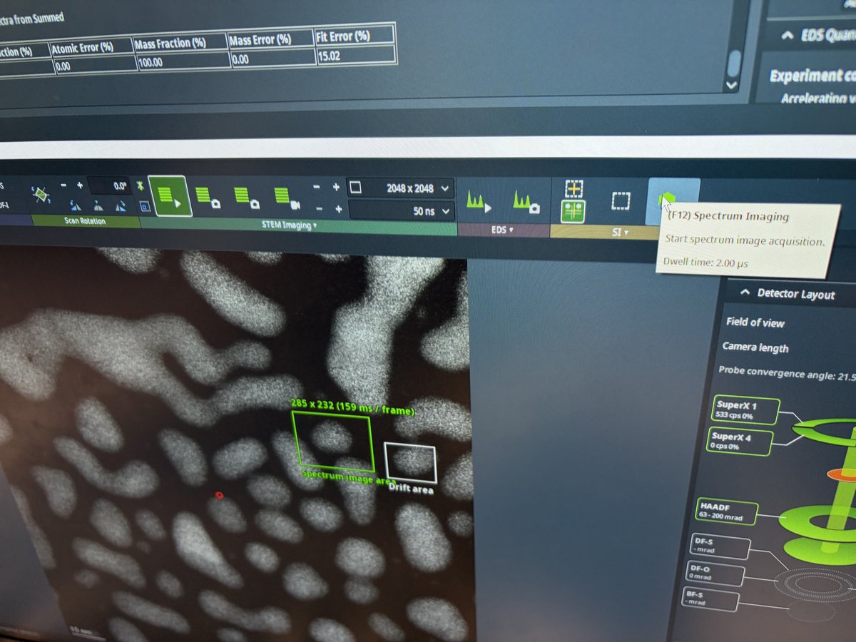Viewport: 856px width, 642px height.
Task: Enable the BF-S detector
Action: tap(710, 600)
